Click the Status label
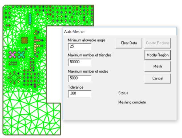 click(123, 93)
